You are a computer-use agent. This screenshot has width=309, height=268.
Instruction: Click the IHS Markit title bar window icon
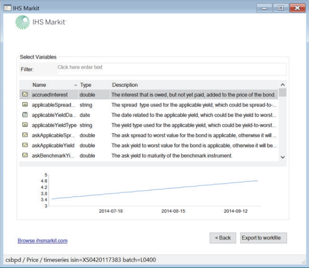[8, 8]
